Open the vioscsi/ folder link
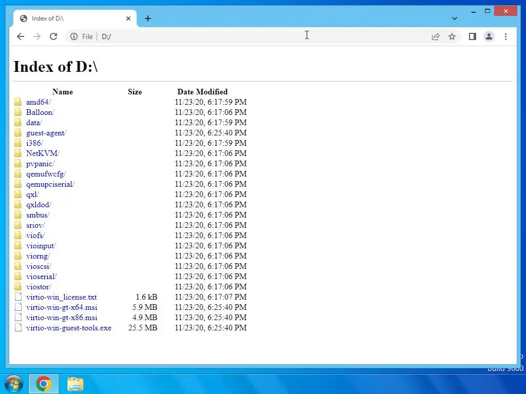Screen dimensions: 526x394 coord(39,266)
